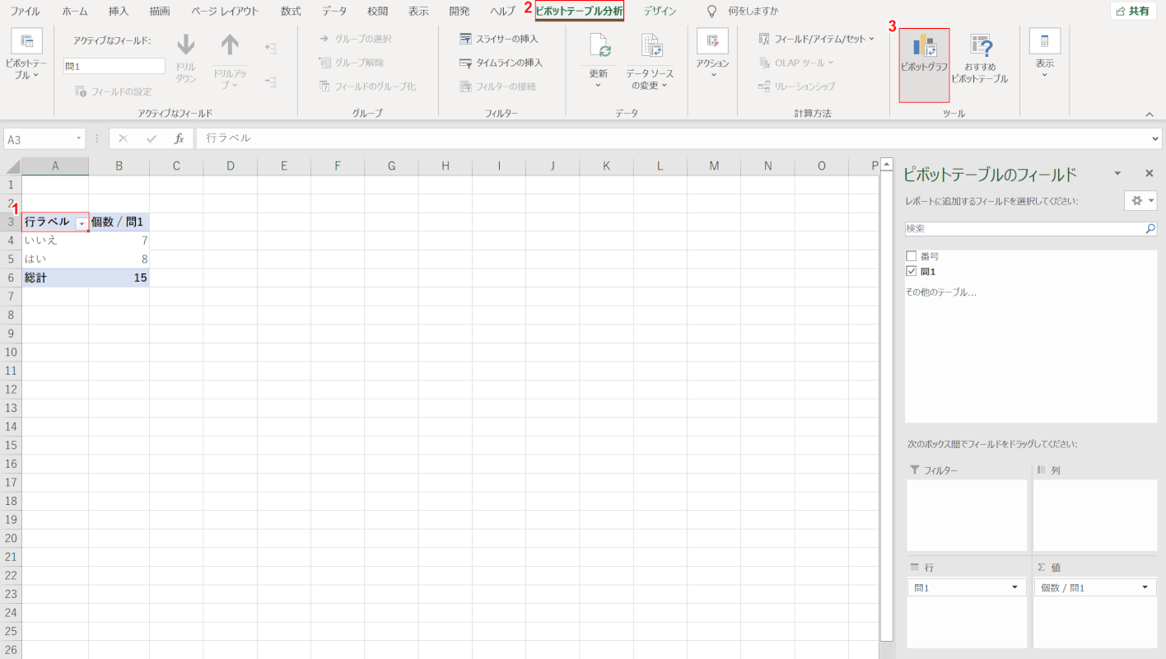
Task: Open task pane options dropdown arrow
Action: point(1117,173)
